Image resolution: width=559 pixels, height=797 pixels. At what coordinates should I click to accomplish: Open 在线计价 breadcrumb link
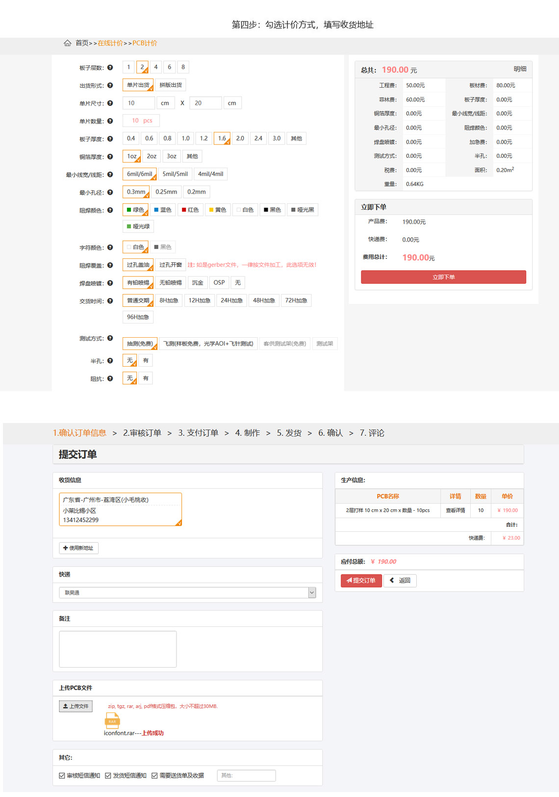110,43
